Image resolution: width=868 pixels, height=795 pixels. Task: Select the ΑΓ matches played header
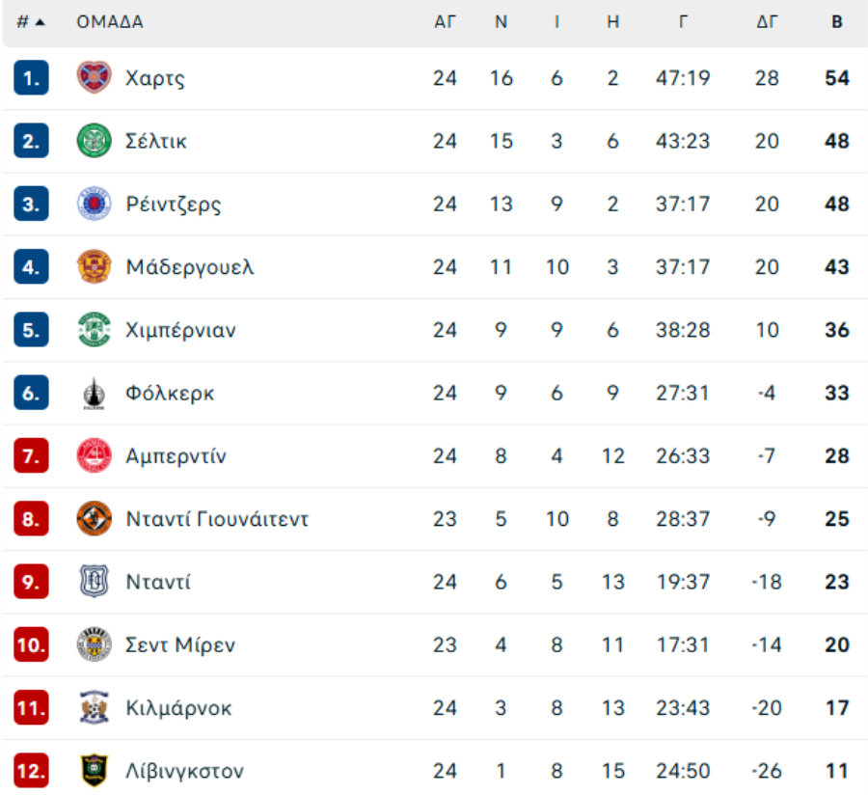pyautogui.click(x=445, y=22)
